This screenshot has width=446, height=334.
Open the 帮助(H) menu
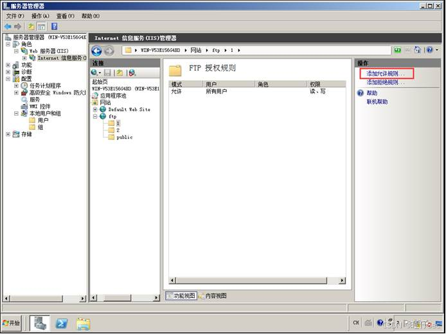point(91,16)
